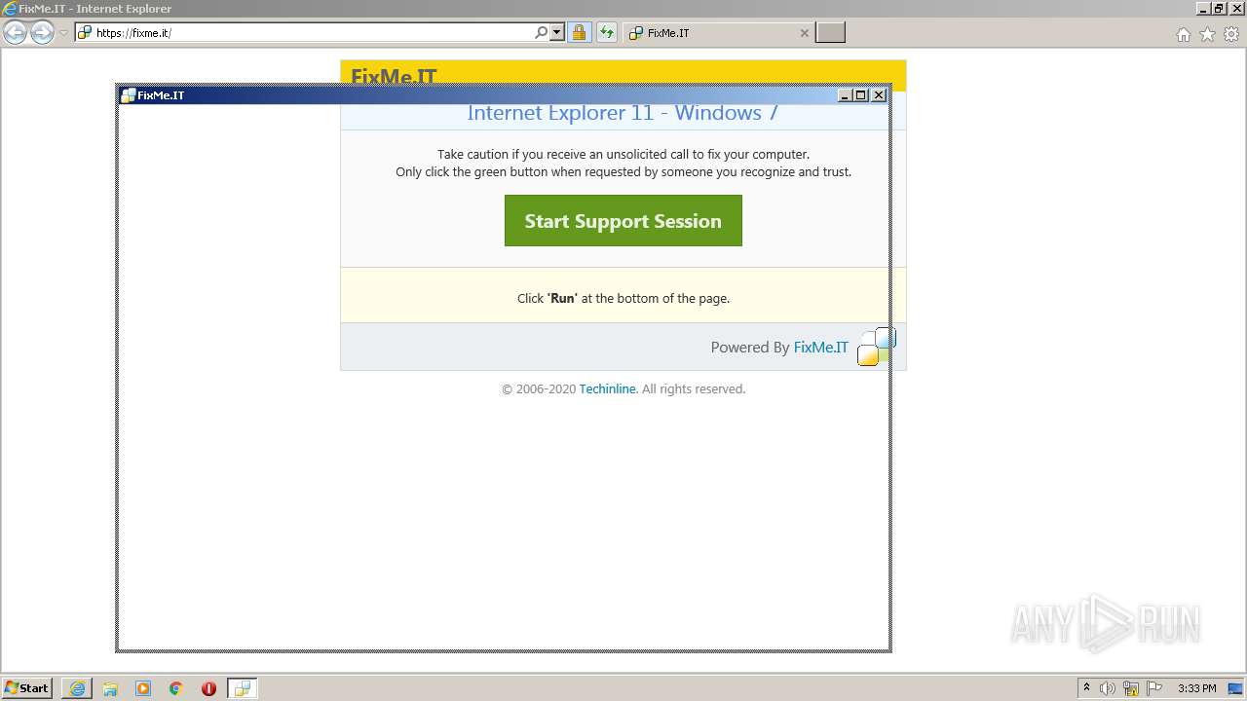Close the FixMe.IT browser tab
Image resolution: width=1247 pixels, height=701 pixels.
coord(804,33)
